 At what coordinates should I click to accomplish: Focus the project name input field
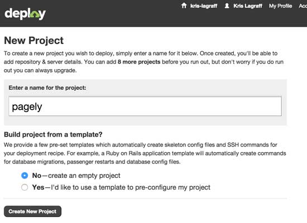point(145,106)
